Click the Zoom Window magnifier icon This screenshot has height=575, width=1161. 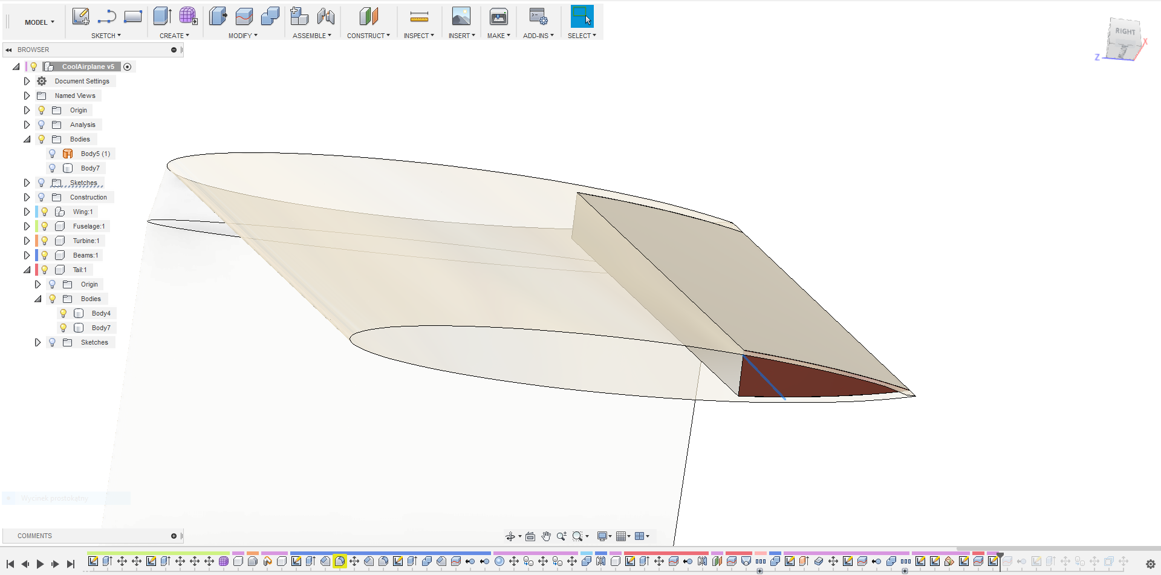(x=577, y=536)
